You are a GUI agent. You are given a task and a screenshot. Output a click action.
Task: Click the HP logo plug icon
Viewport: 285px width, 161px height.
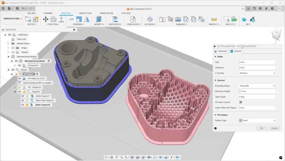(252, 19)
